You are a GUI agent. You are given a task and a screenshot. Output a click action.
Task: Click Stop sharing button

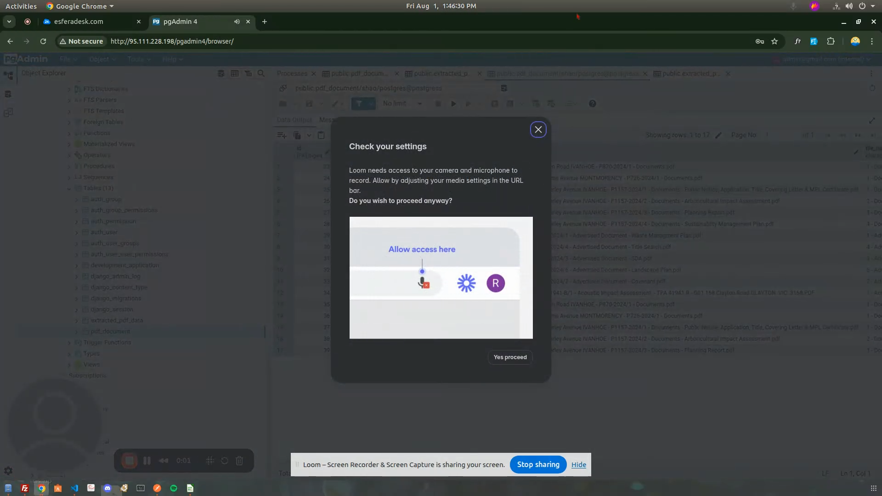pos(538,464)
